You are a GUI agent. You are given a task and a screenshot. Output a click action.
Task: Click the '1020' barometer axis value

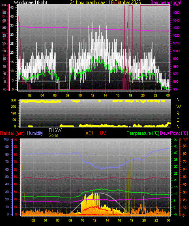176,35
